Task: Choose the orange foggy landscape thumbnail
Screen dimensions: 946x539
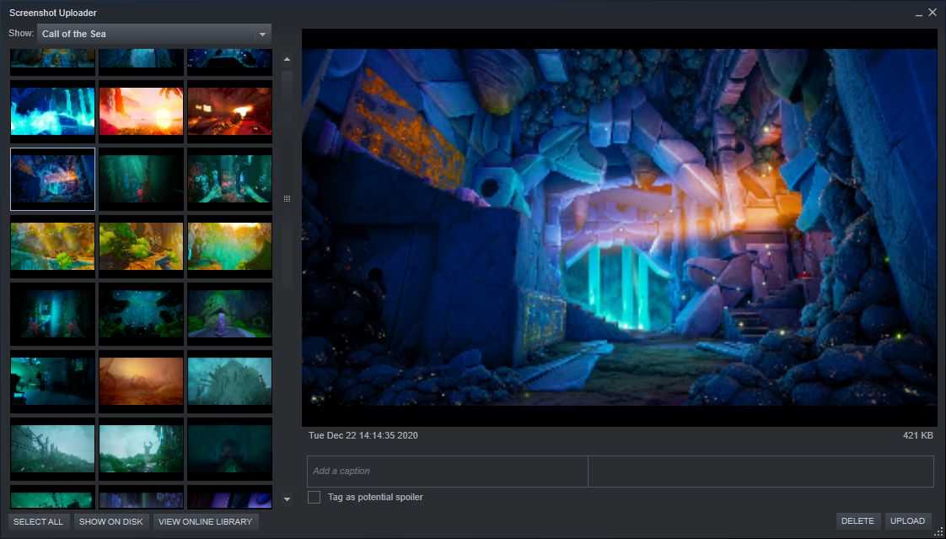Action: (141, 381)
